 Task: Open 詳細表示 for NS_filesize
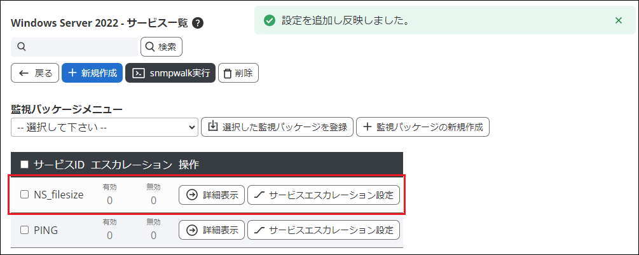[x=212, y=195]
